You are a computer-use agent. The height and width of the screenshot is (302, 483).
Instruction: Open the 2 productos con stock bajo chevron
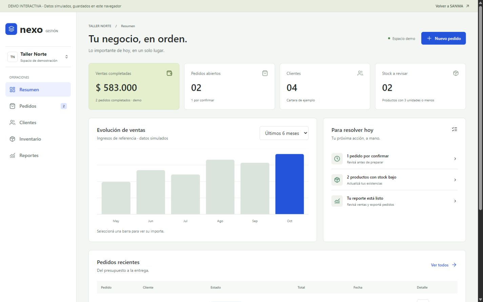coord(455,180)
